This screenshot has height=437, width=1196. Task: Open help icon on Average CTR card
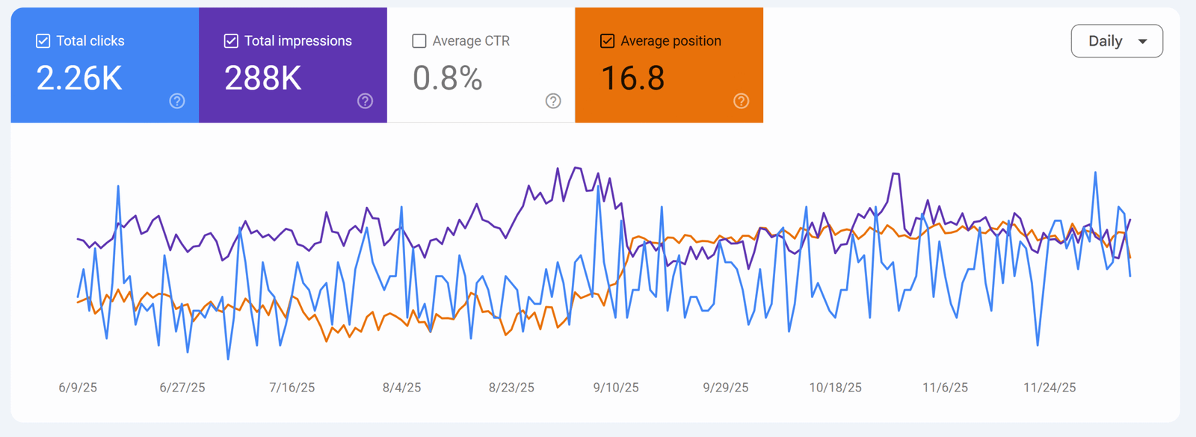pyautogui.click(x=553, y=101)
